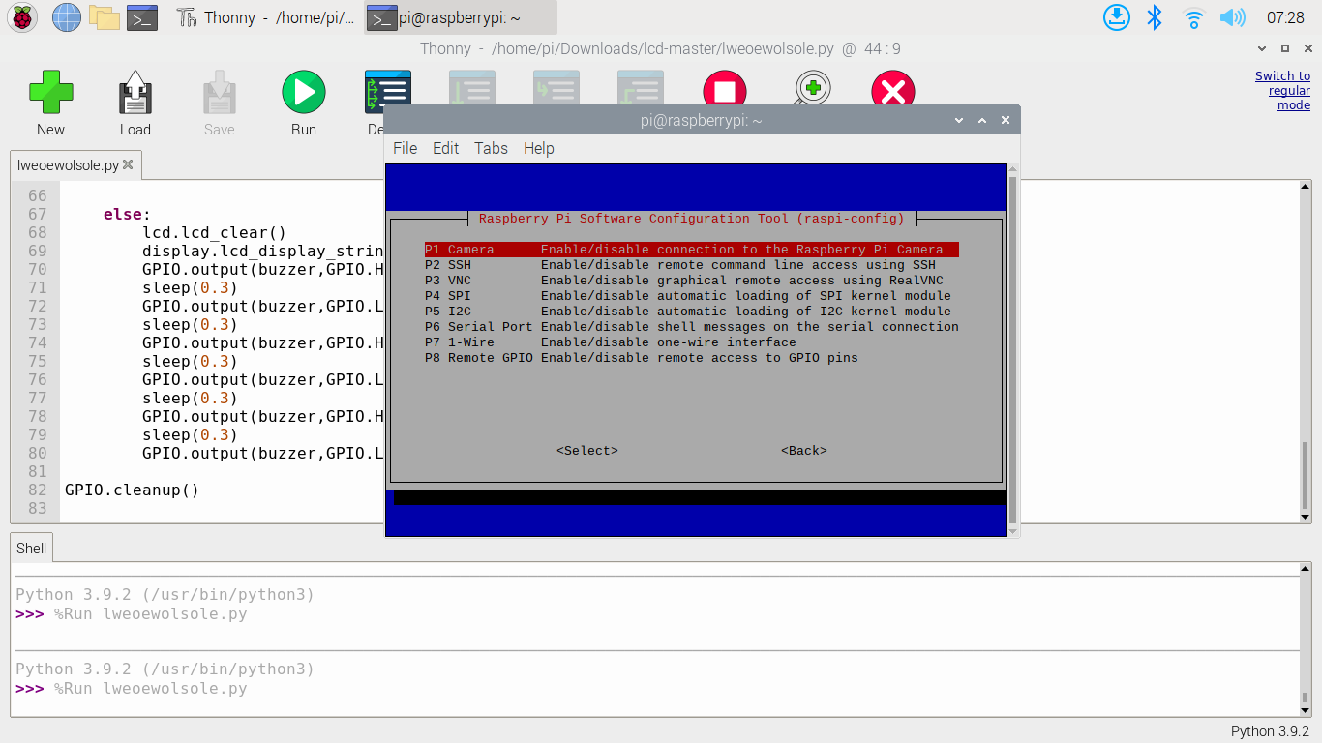The height and width of the screenshot is (743, 1322).
Task: Select the P5 I2C option
Action: (692, 312)
